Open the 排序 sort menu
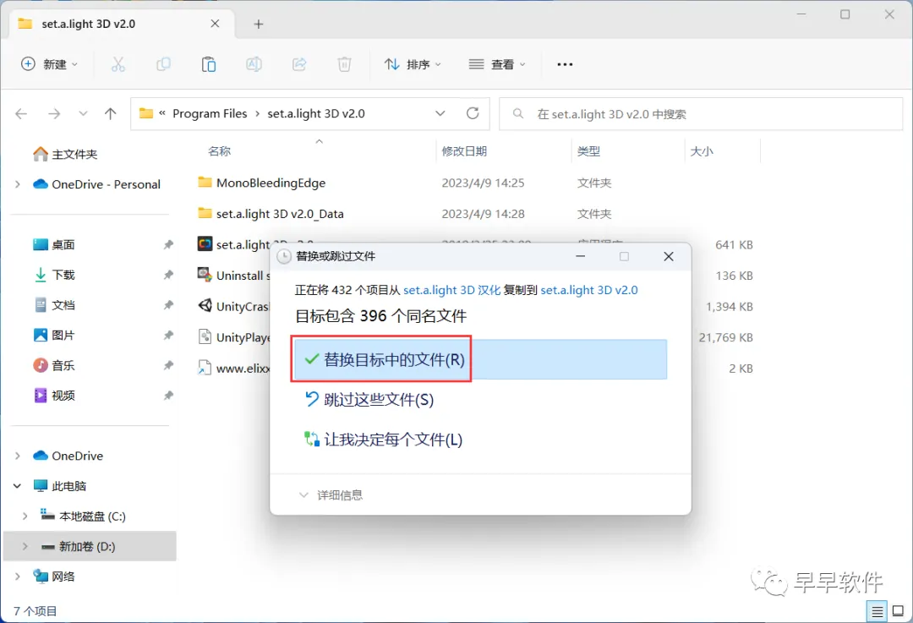The image size is (913, 623). [413, 64]
